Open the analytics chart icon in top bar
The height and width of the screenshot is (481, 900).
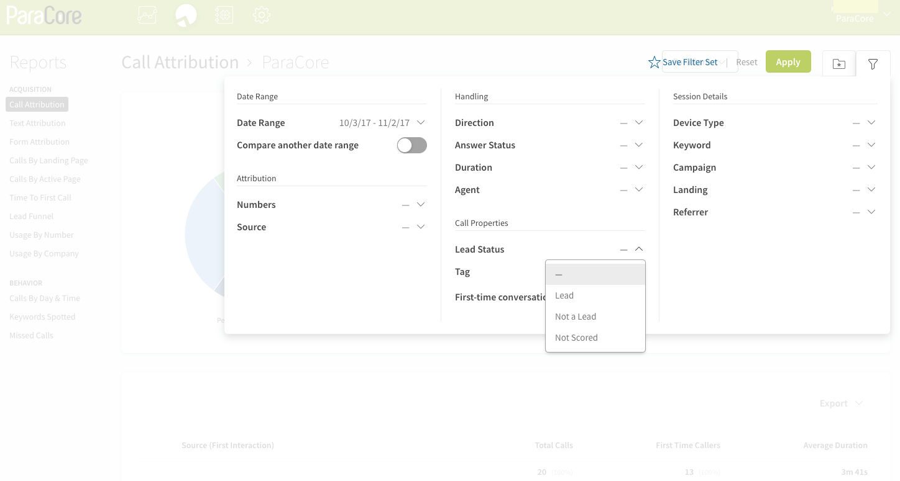(147, 15)
